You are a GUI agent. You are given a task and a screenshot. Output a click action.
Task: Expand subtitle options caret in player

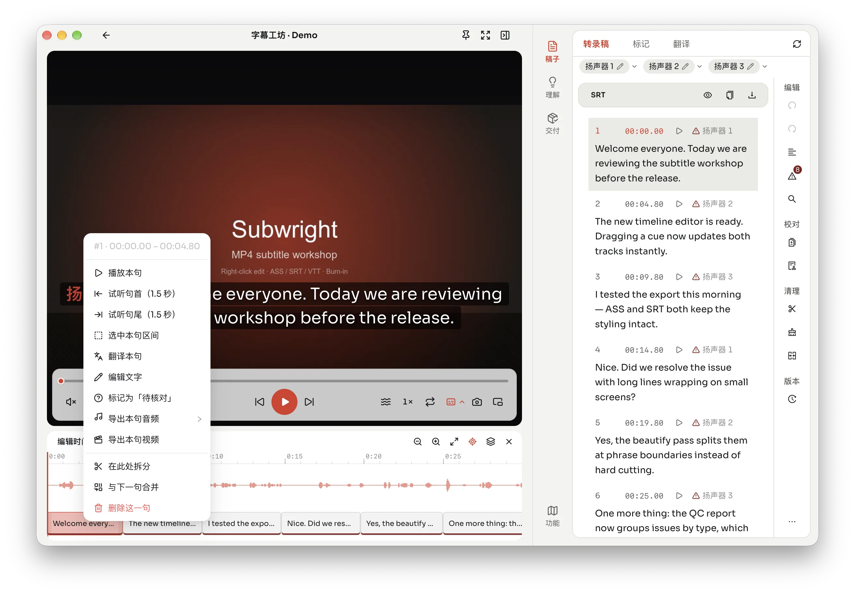coord(462,402)
